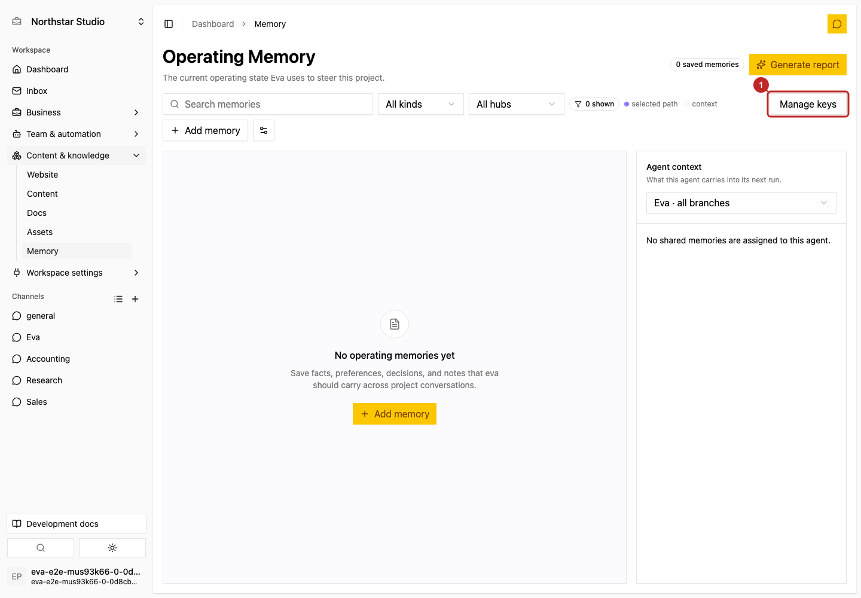Open the user profile account row
This screenshot has width=861, height=598.
tap(77, 576)
